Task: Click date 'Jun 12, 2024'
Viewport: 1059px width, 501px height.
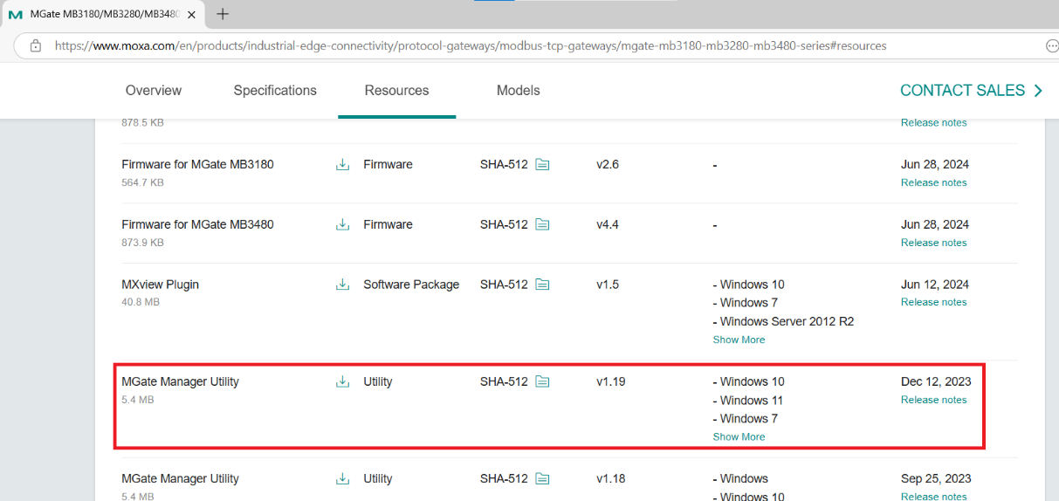Action: coord(935,285)
